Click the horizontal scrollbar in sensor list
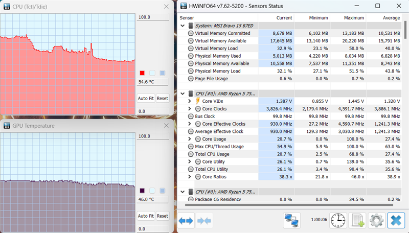This screenshot has height=233, width=409. pos(289,205)
